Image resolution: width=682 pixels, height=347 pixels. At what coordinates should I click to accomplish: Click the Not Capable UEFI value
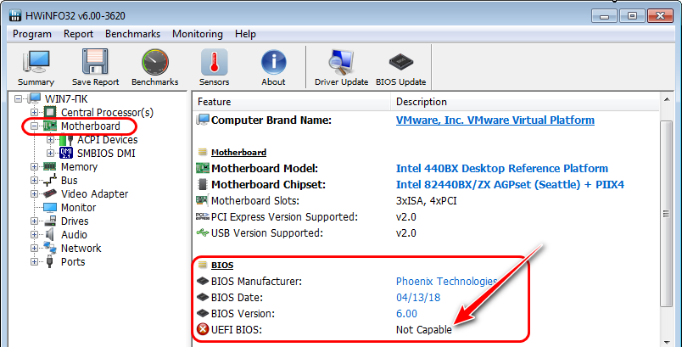[x=423, y=330]
